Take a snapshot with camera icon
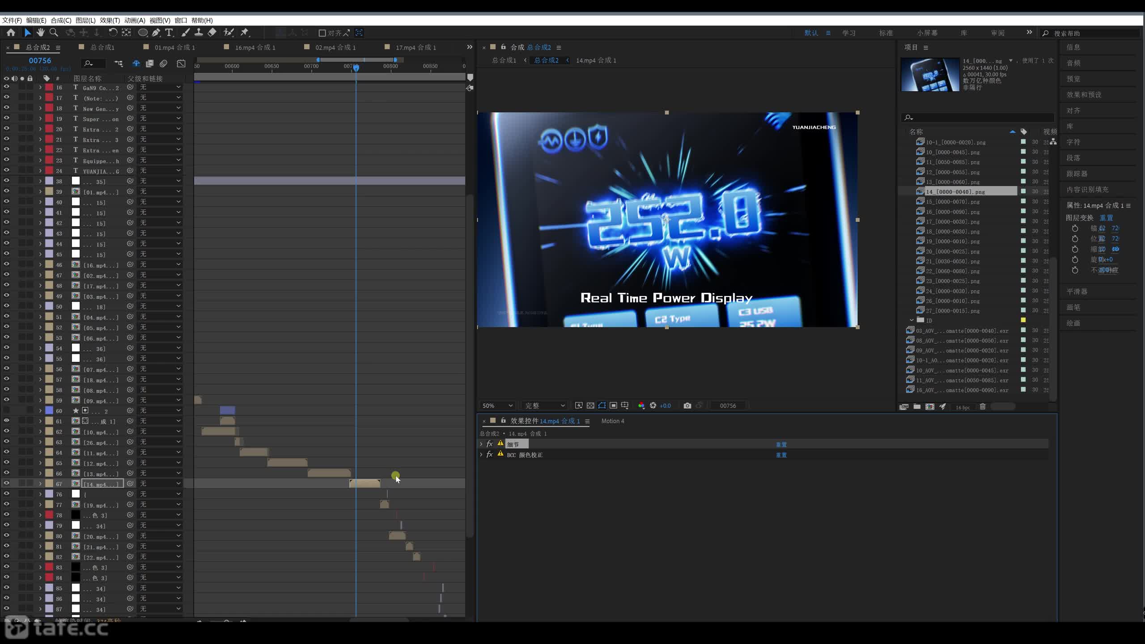Image resolution: width=1145 pixels, height=644 pixels. 687,406
